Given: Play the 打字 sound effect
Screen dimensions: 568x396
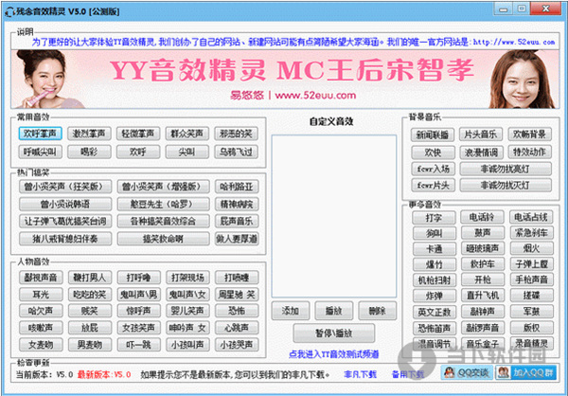Looking at the screenshot, I should [434, 218].
